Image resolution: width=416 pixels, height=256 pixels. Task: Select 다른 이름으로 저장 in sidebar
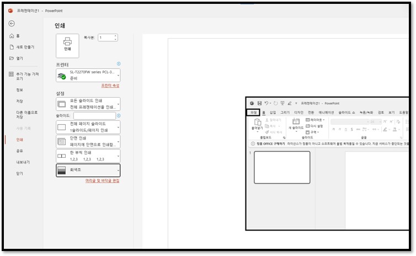(26, 115)
